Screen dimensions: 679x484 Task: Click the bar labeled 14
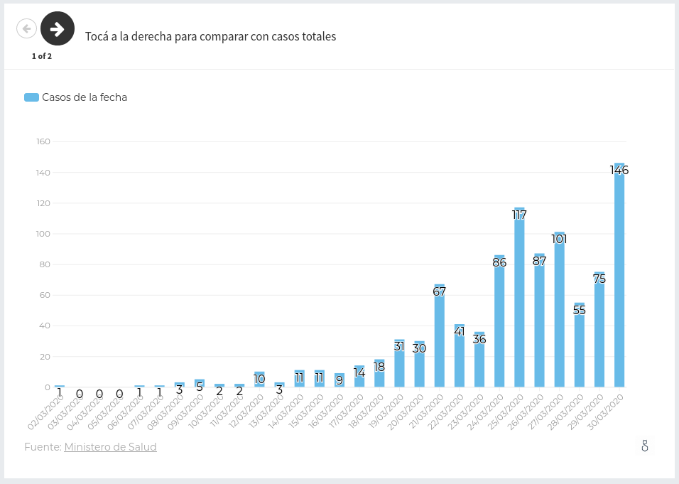coord(359,376)
